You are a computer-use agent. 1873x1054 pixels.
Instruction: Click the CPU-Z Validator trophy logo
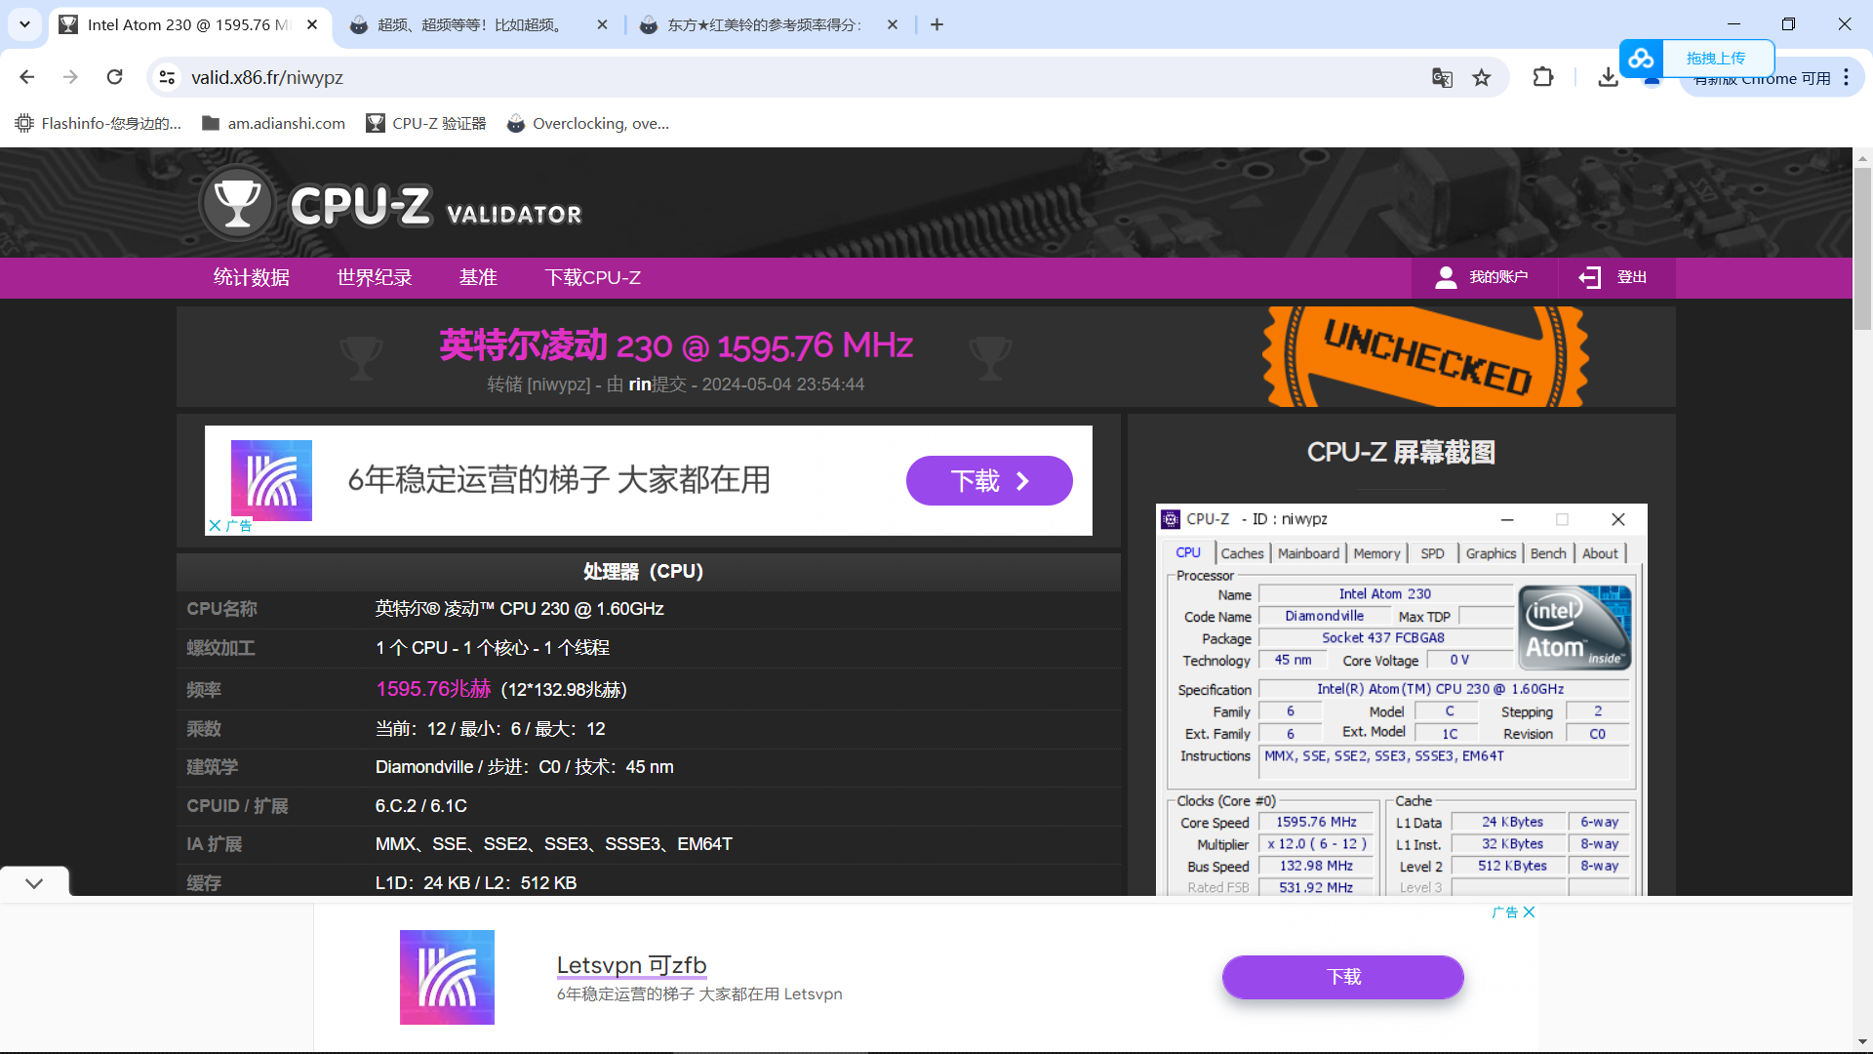pos(237,203)
